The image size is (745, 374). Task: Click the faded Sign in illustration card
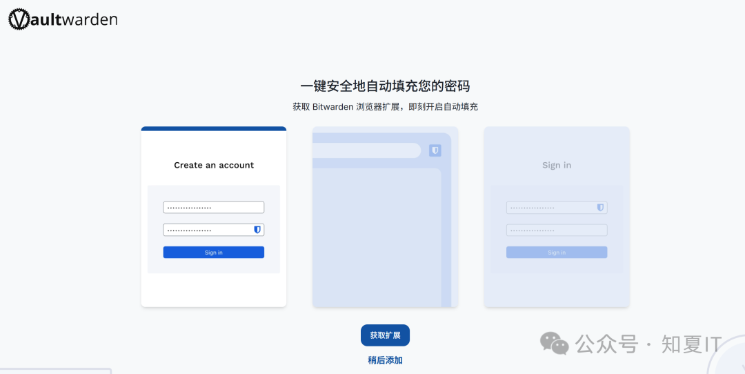pos(557,217)
